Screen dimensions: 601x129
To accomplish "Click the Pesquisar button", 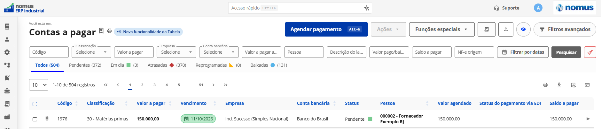I will click(x=566, y=52).
